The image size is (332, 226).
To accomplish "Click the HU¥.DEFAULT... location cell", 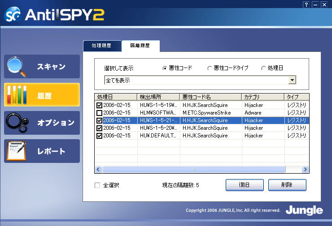I will 158,136.
